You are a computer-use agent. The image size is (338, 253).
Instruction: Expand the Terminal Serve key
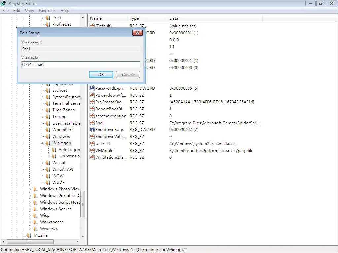pos(43,103)
